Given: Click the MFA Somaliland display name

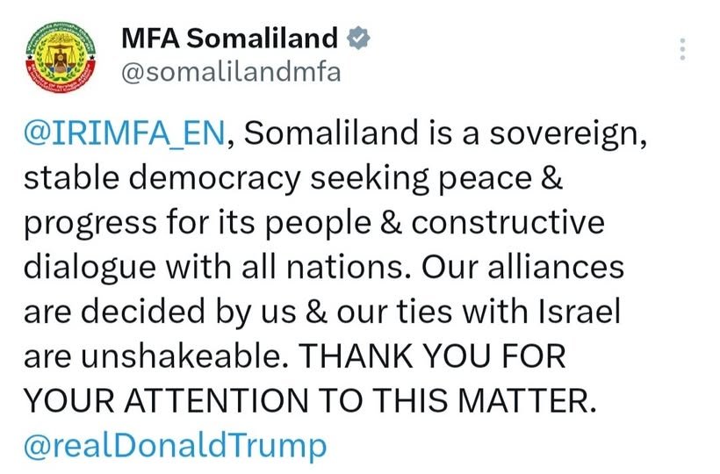Looking at the screenshot, I should (228, 39).
